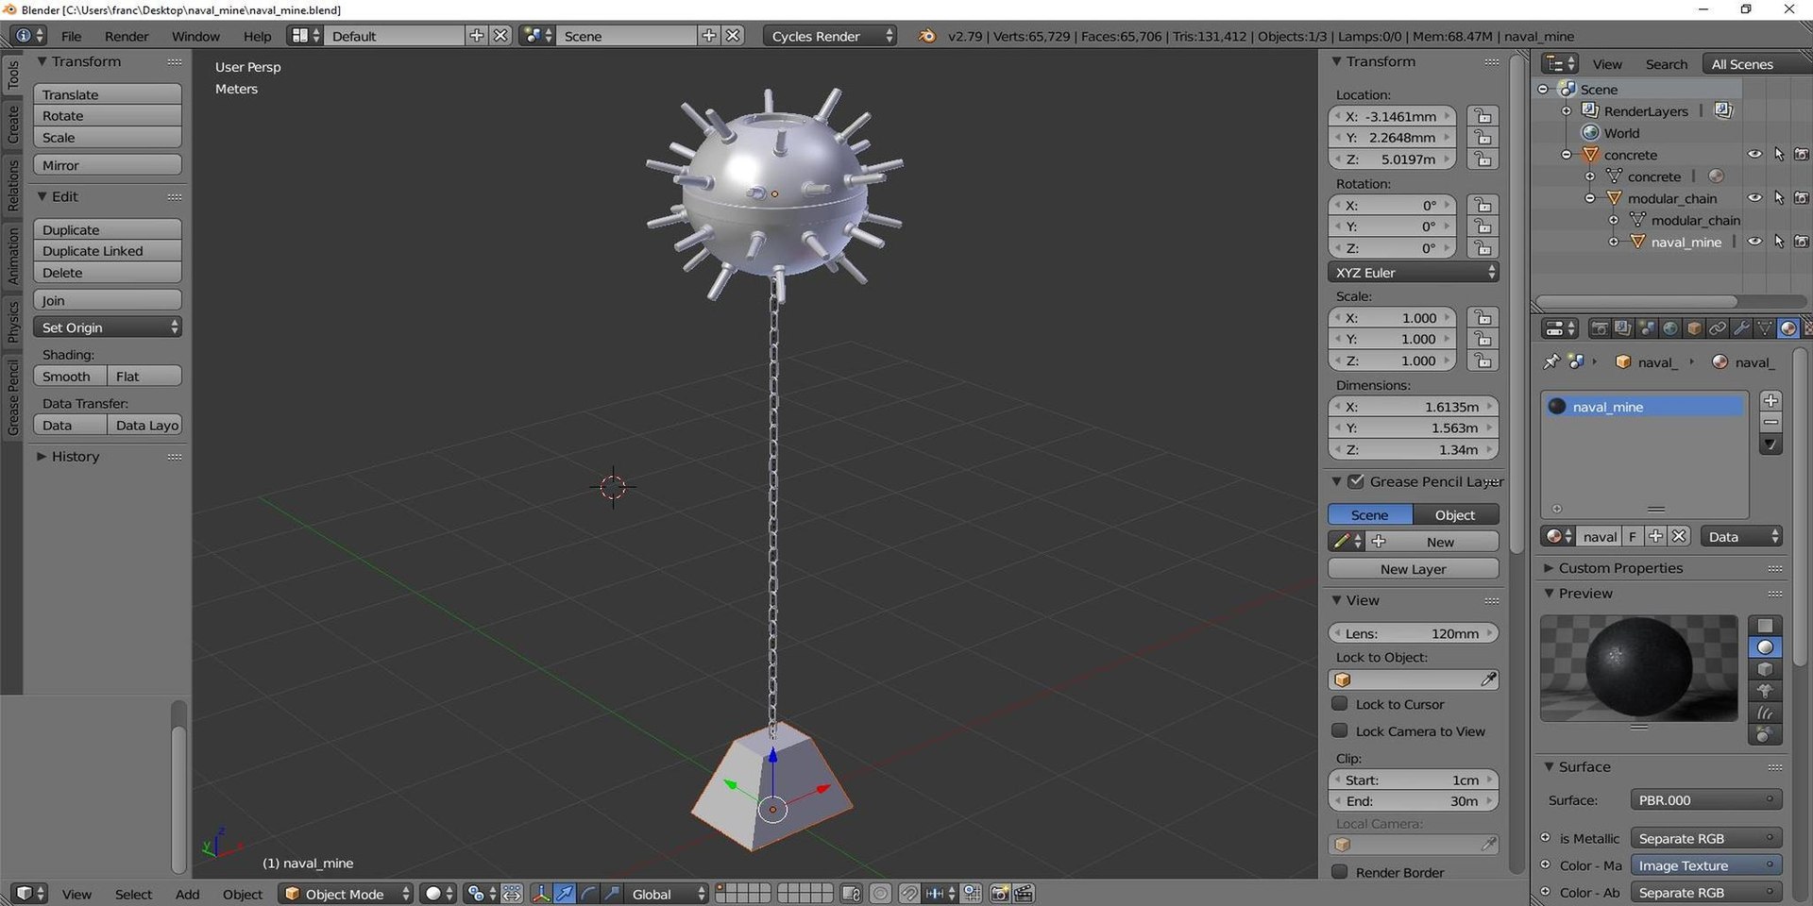The width and height of the screenshot is (1813, 906).
Task: Click the sphere preview type icon
Action: point(1765,647)
